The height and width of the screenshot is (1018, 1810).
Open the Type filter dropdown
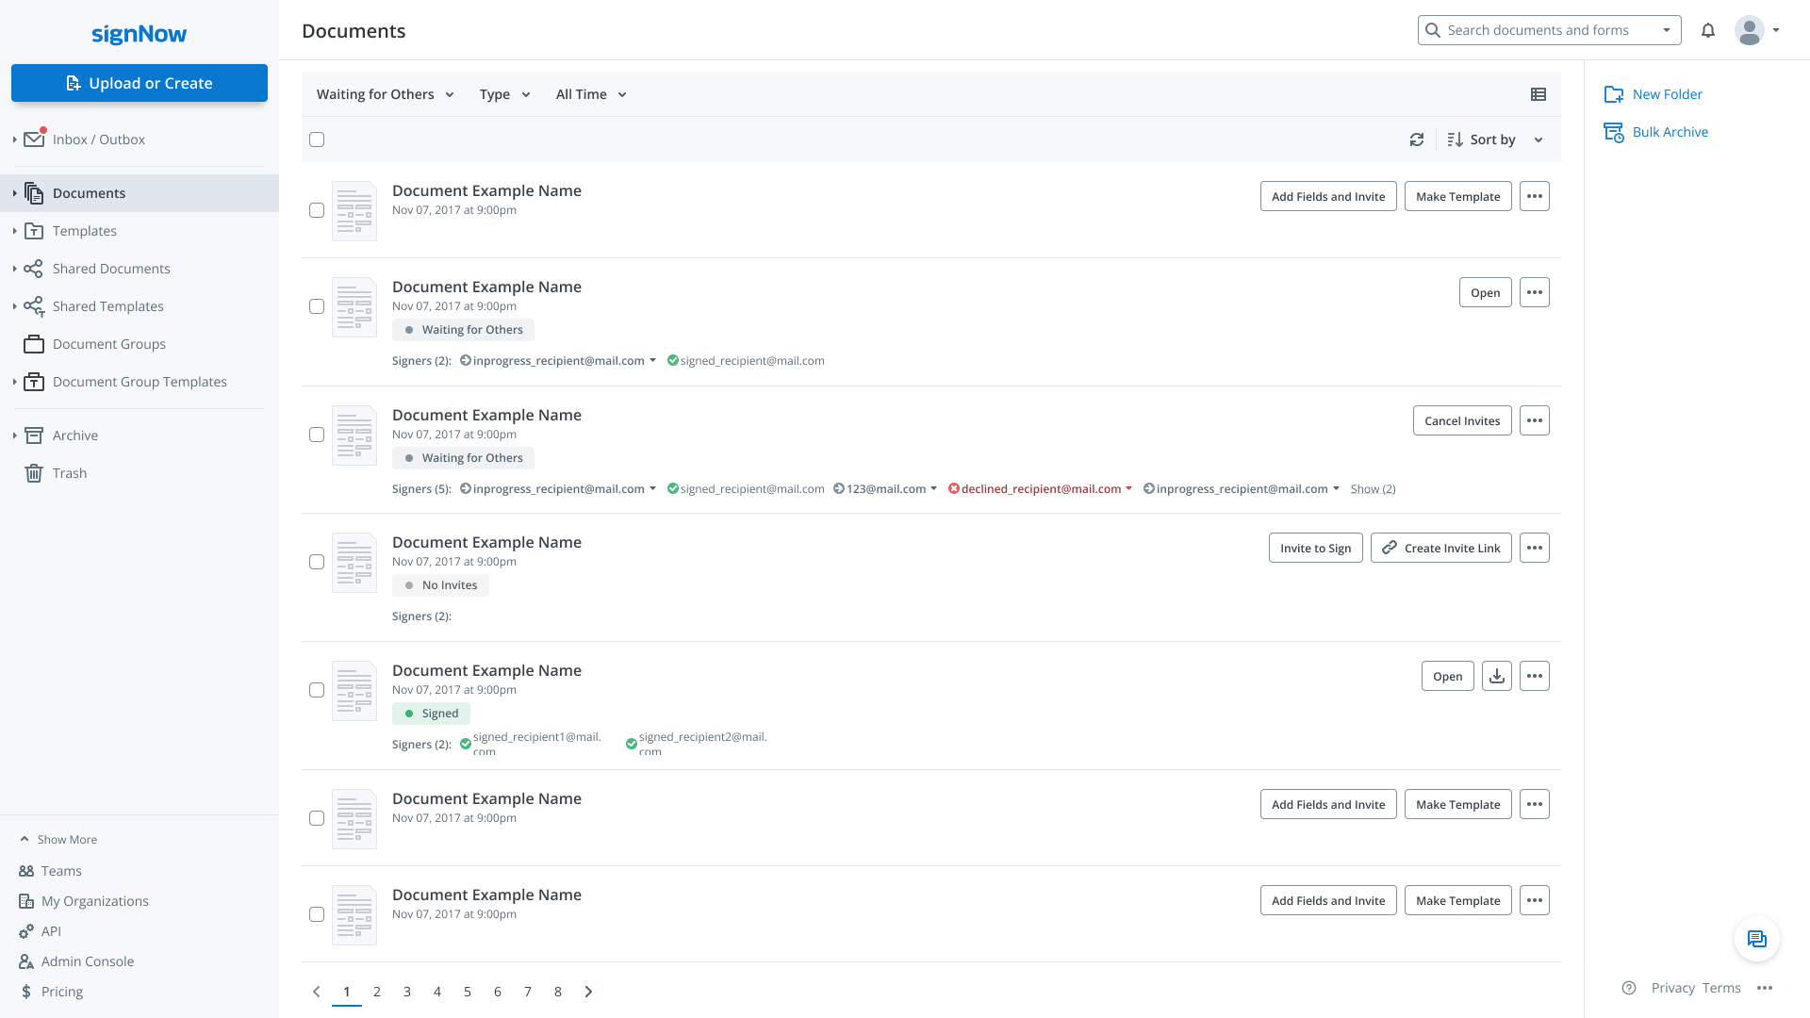pos(504,94)
